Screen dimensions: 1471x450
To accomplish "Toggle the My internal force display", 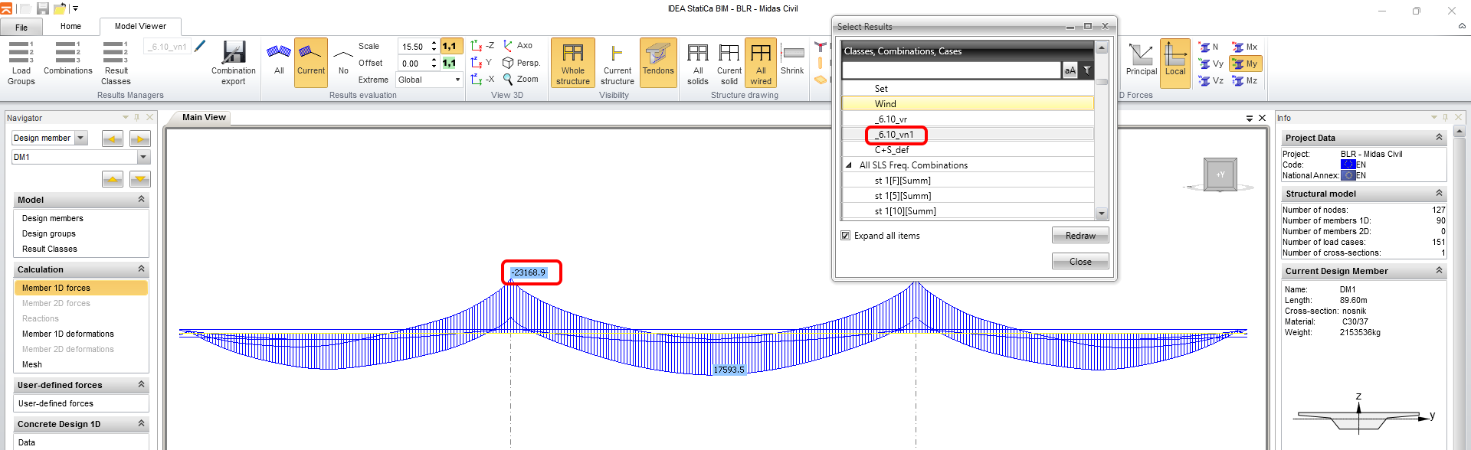I will (1245, 64).
